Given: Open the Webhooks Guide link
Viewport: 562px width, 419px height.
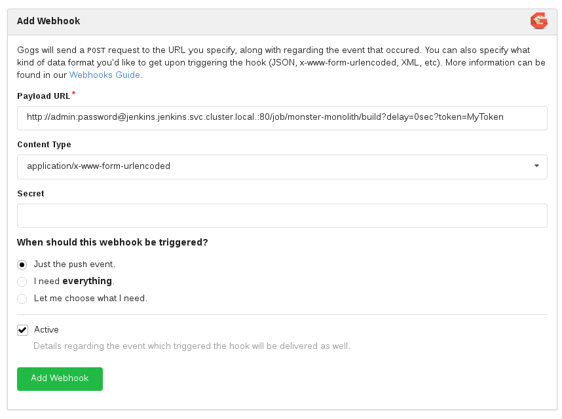Looking at the screenshot, I should click(x=105, y=75).
